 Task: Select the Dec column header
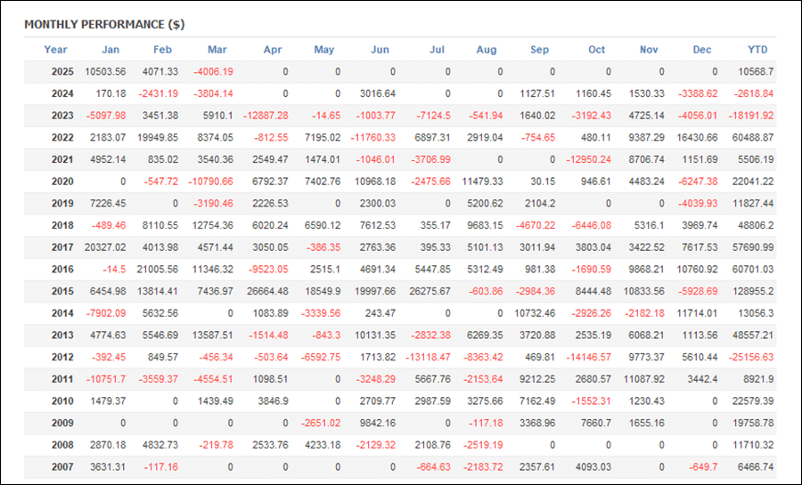click(x=702, y=50)
